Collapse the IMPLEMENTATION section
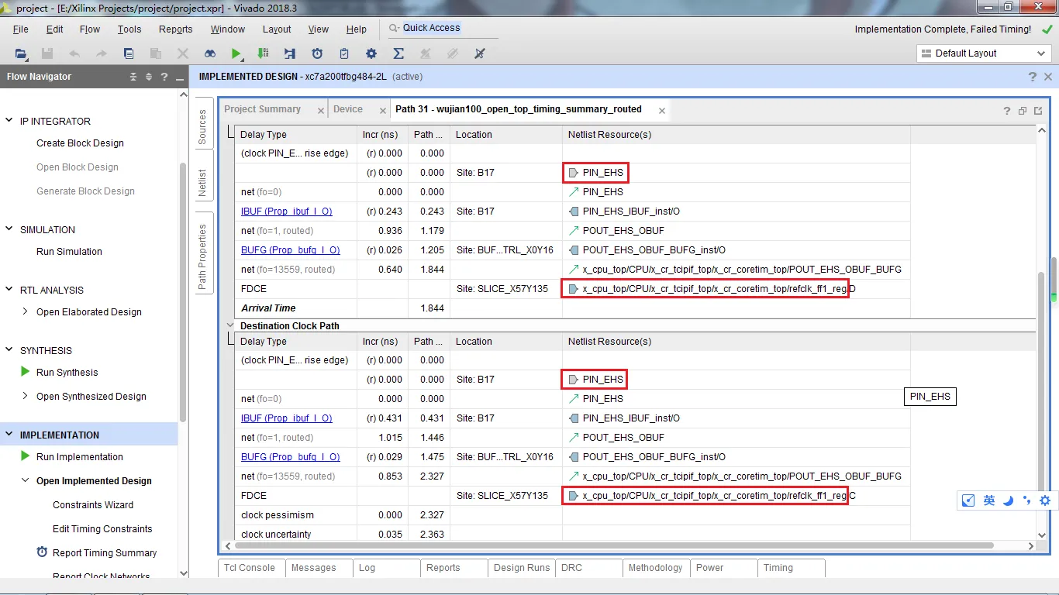 9,435
